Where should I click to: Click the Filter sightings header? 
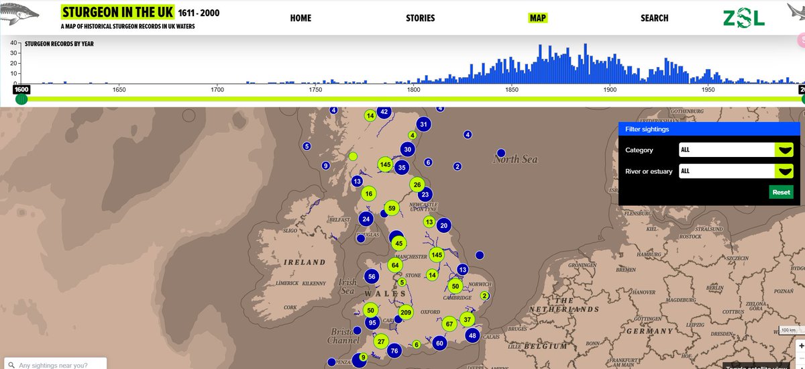(x=710, y=129)
